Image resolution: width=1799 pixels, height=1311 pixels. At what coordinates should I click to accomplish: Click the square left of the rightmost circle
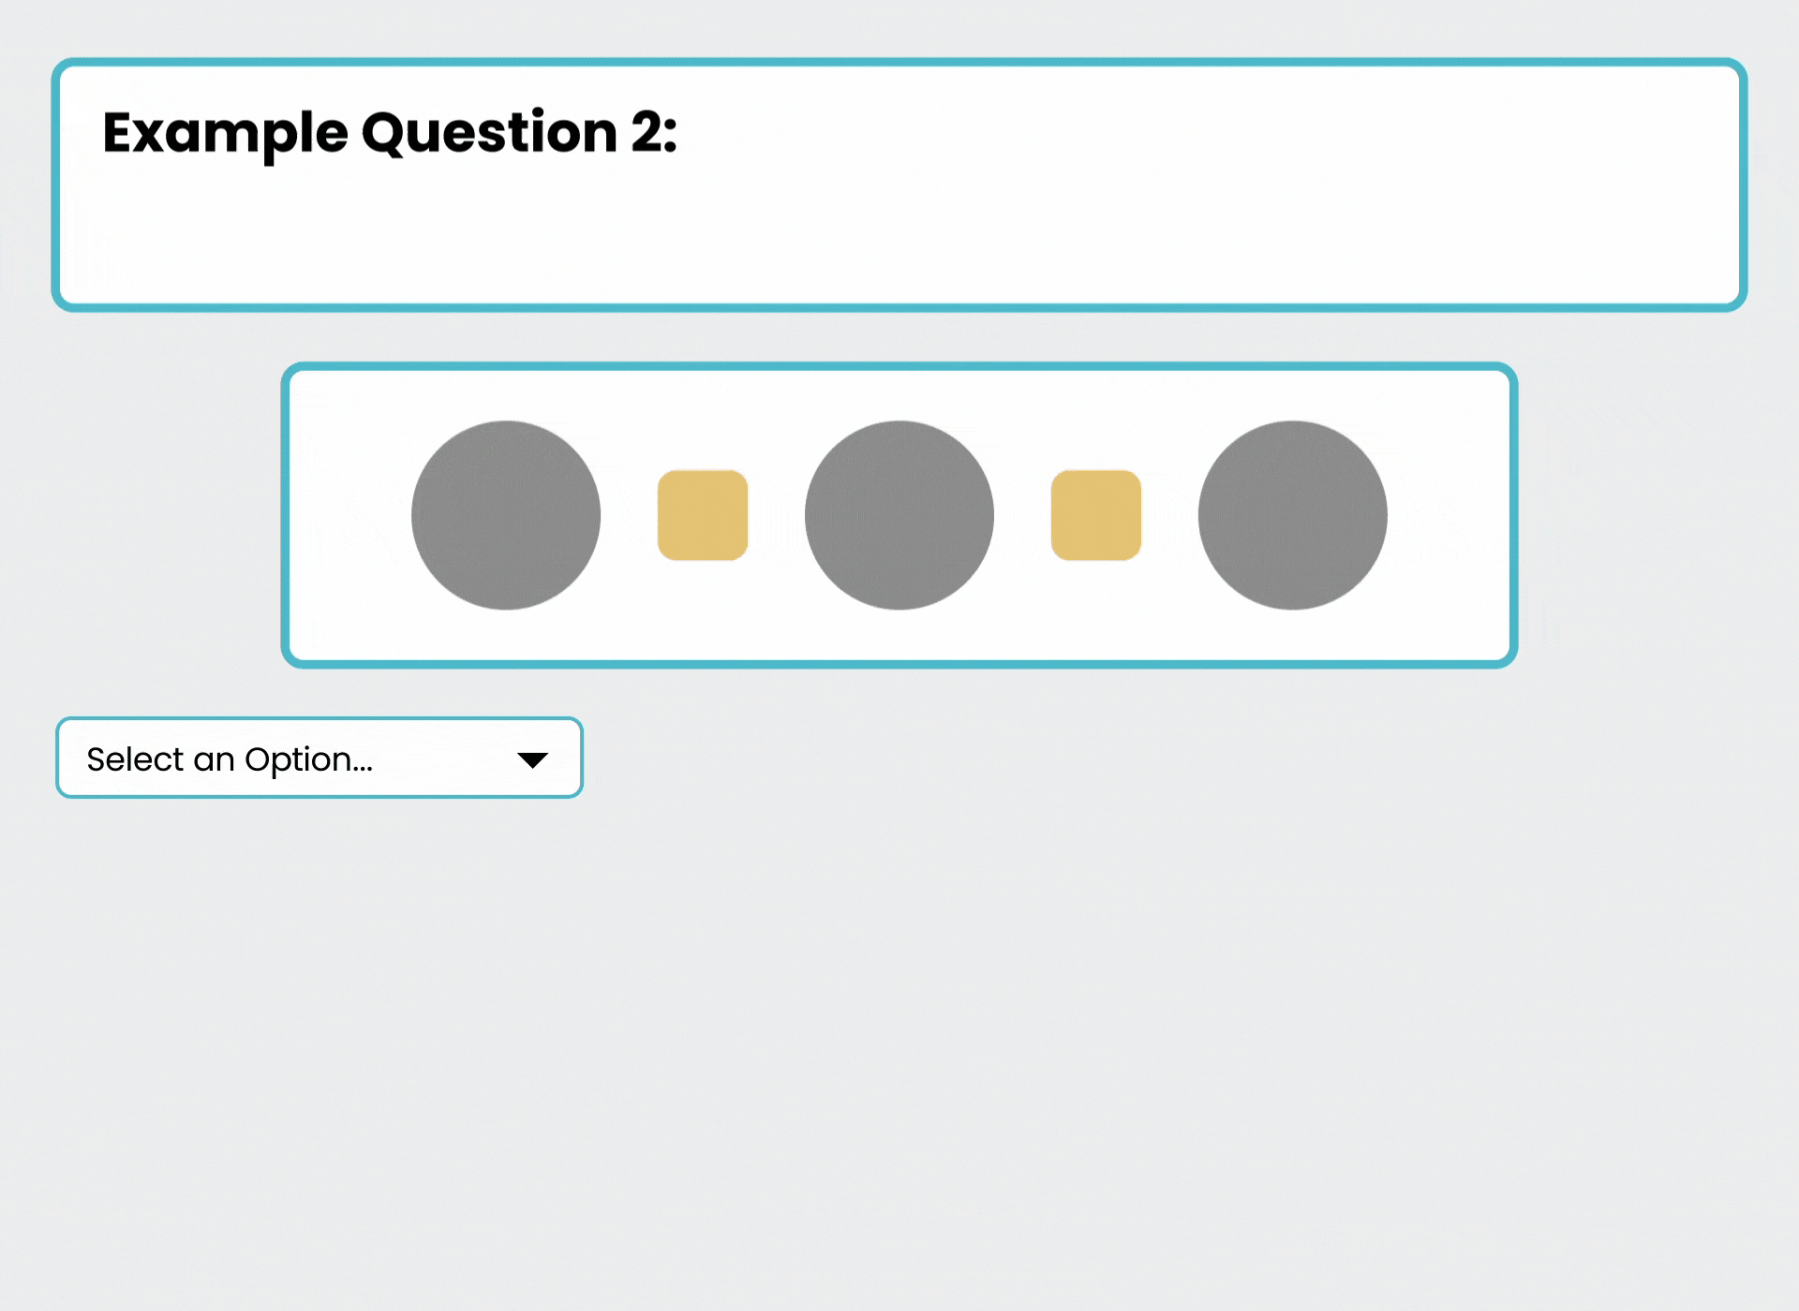(x=1095, y=514)
